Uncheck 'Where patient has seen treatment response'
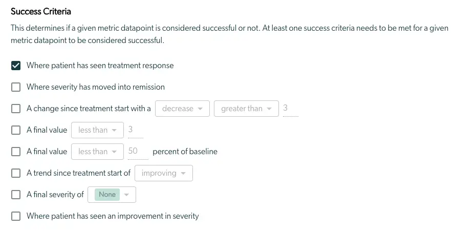The height and width of the screenshot is (231, 457). [x=16, y=66]
